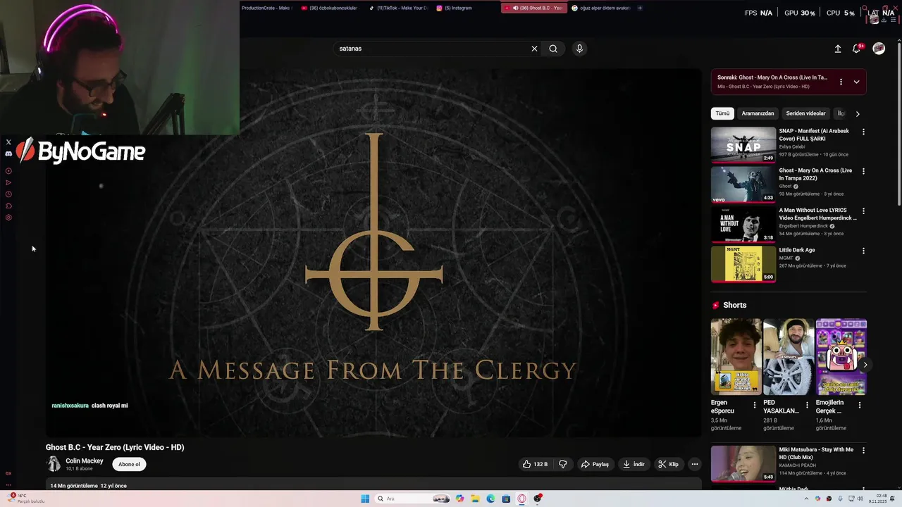Open options for Miki Matsubara video
This screenshot has width=902, height=507.
[x=863, y=451]
